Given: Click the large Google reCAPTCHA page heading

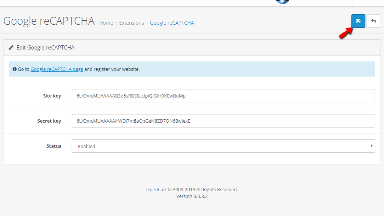Looking at the screenshot, I should click(x=49, y=21).
